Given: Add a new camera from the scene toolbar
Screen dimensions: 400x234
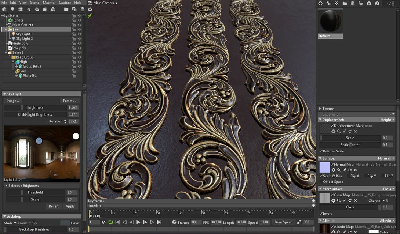Looking at the screenshot, I should click(21, 10).
